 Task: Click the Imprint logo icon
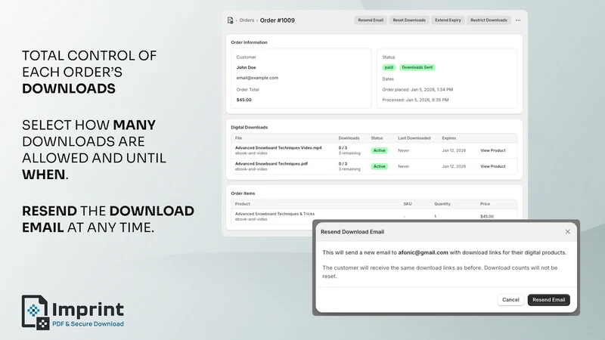[36, 313]
